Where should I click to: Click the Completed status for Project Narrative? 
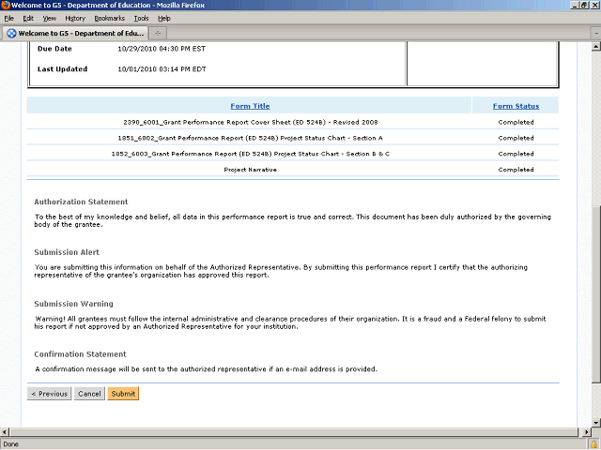(x=516, y=169)
